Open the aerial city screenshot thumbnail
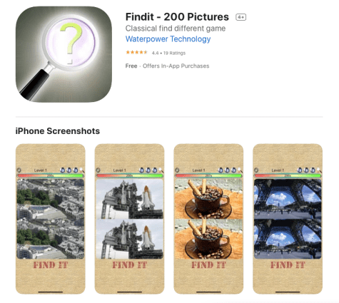Image resolution: width=339 pixels, height=303 pixels. tap(51, 219)
